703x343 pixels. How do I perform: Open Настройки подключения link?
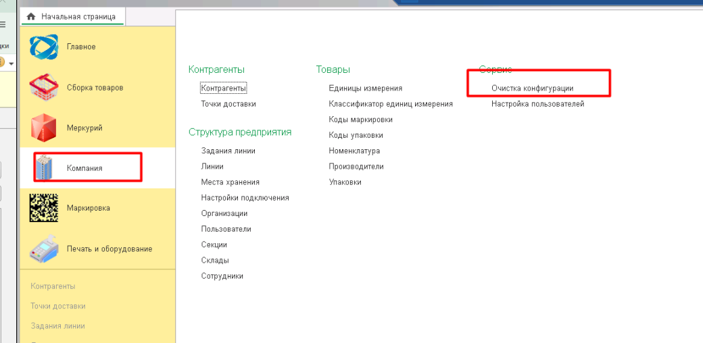pyautogui.click(x=245, y=198)
